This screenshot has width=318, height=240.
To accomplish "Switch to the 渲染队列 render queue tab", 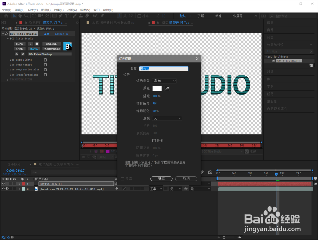I will pyautogui.click(x=14, y=164).
